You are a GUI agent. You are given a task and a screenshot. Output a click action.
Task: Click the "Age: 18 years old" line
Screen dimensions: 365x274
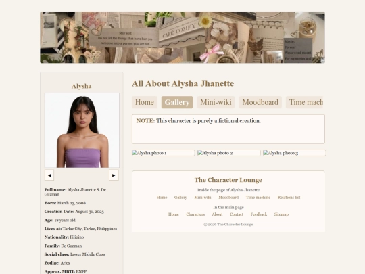[60, 220]
